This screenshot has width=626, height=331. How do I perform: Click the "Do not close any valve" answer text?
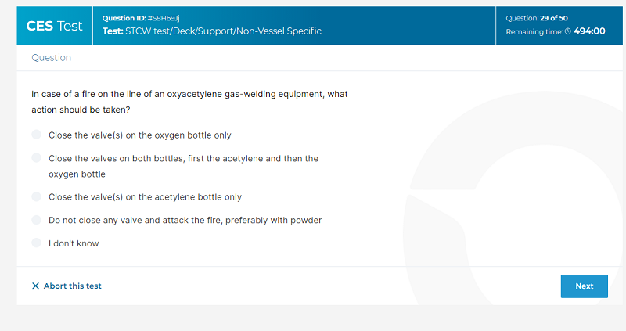[185, 220]
